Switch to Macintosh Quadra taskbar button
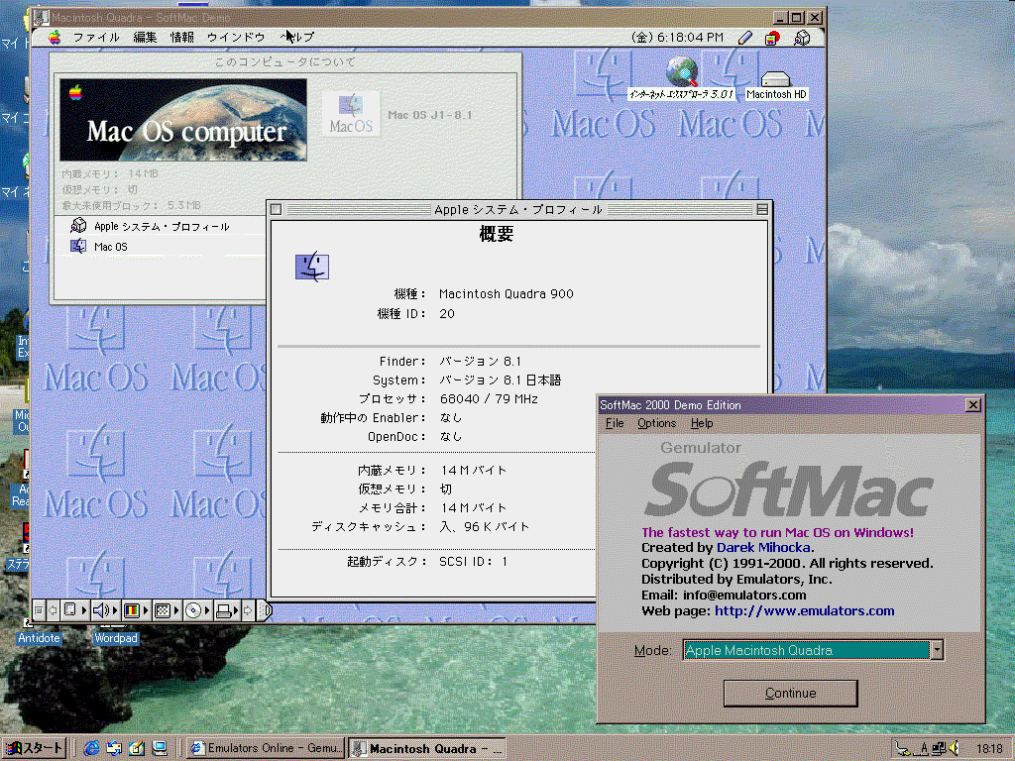This screenshot has height=761, width=1015. coord(427,748)
